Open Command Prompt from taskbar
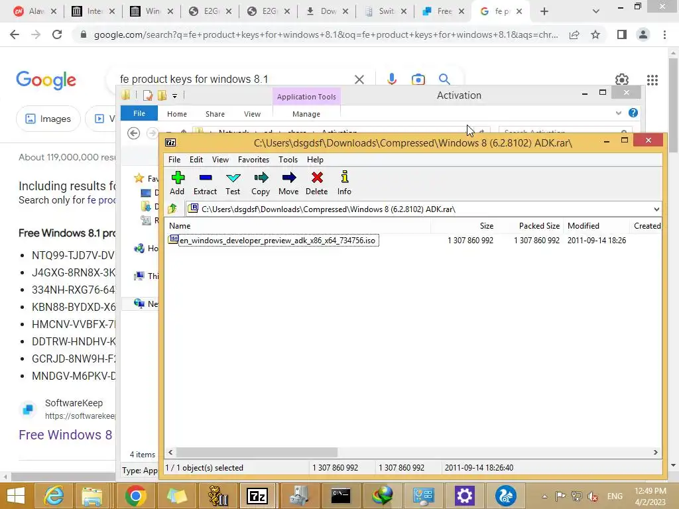 tap(341, 496)
